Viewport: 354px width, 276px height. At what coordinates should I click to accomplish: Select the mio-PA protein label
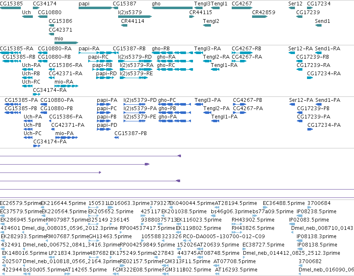(64, 133)
